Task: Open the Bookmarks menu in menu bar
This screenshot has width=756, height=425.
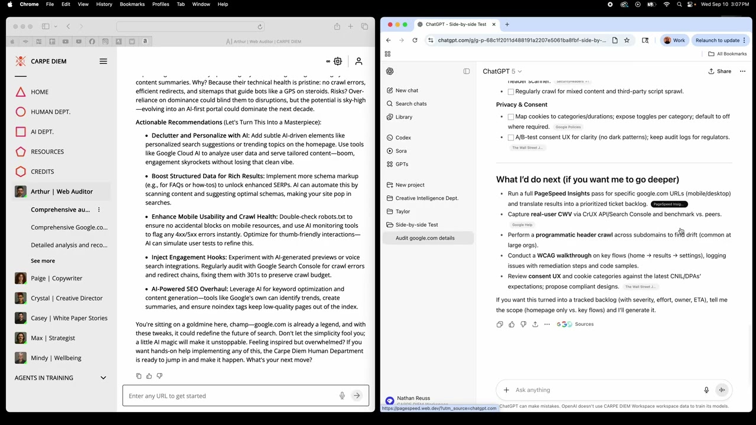Action: [132, 4]
